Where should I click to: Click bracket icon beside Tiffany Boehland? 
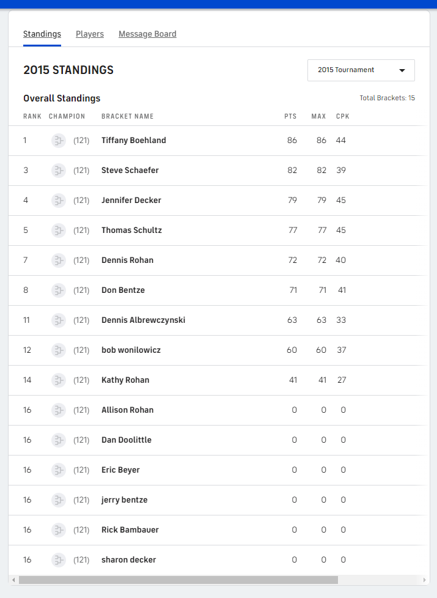pos(59,141)
